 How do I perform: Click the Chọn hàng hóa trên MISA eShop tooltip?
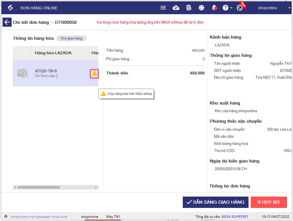pyautogui.click(x=126, y=94)
